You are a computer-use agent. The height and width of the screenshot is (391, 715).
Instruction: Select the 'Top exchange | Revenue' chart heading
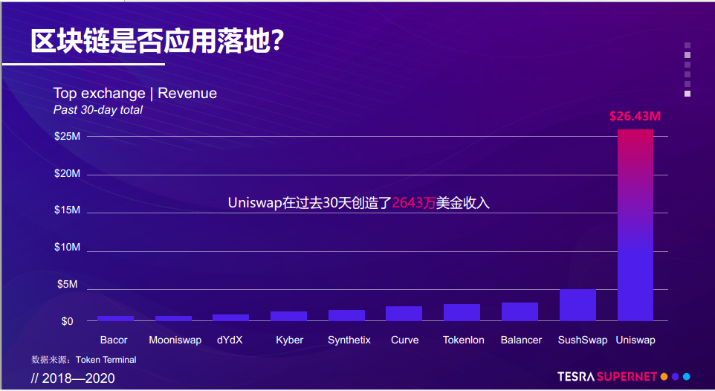(135, 93)
